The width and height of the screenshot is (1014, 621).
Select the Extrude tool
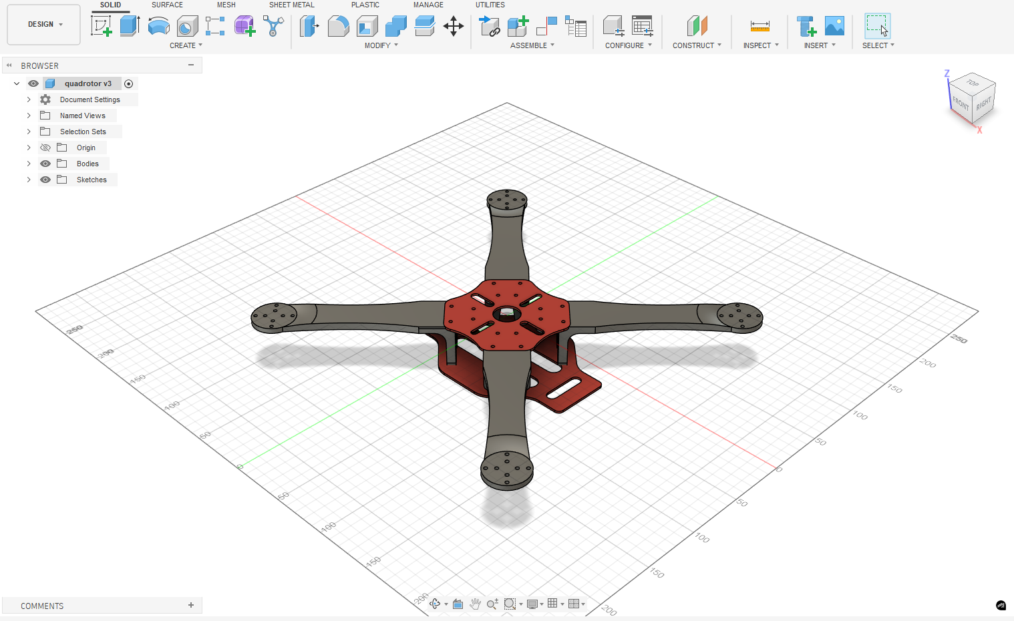click(x=130, y=26)
